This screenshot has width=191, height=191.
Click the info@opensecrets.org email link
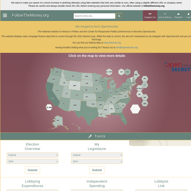pyautogui.click(x=127, y=47)
